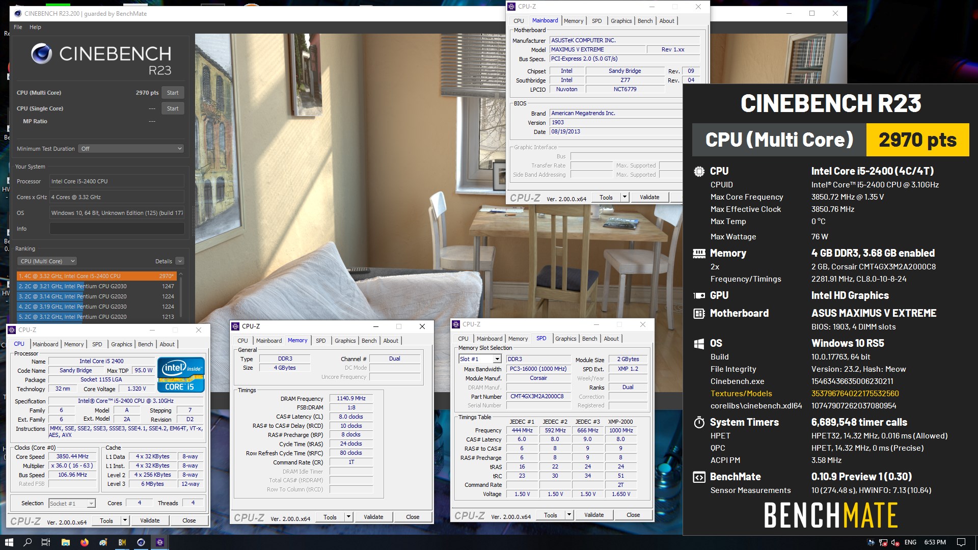Select the Core i5-2400 ranking entry

[x=97, y=276]
